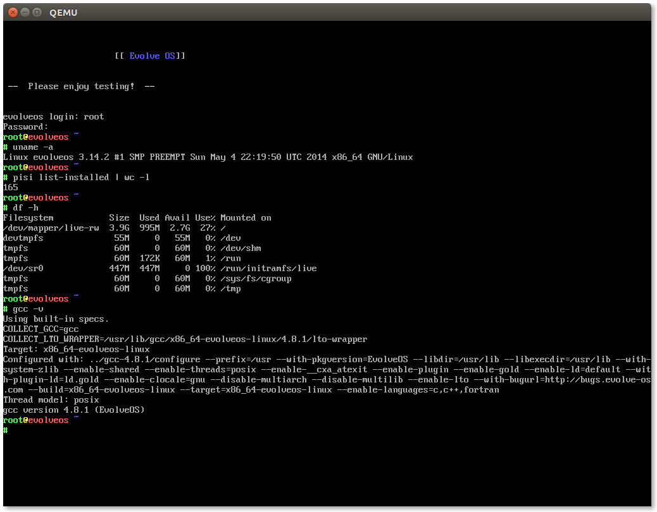657x512 pixels.
Task: Maximize the QEMU window
Action: (x=37, y=13)
